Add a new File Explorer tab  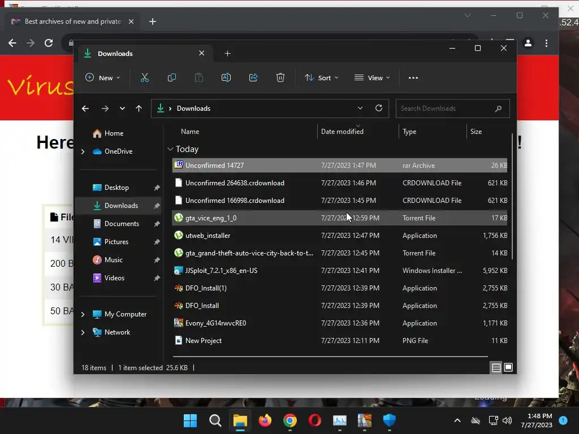(227, 54)
